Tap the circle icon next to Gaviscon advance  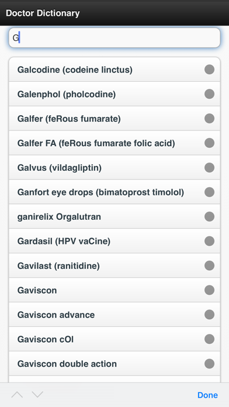click(x=209, y=315)
